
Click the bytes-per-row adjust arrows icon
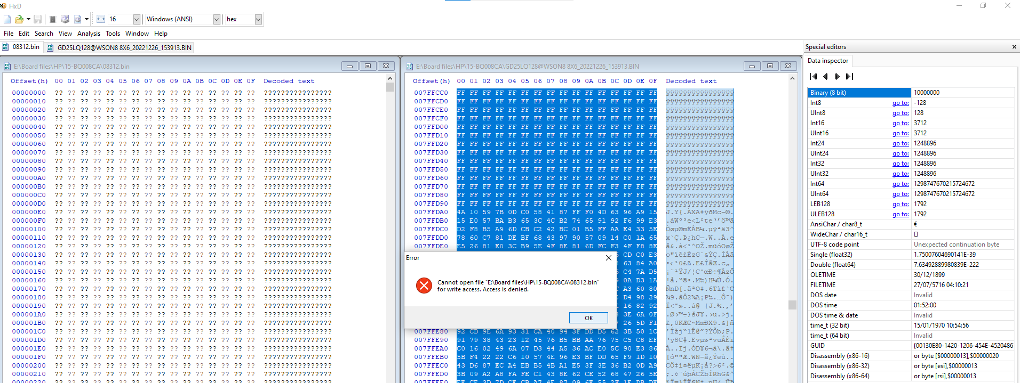(x=101, y=19)
